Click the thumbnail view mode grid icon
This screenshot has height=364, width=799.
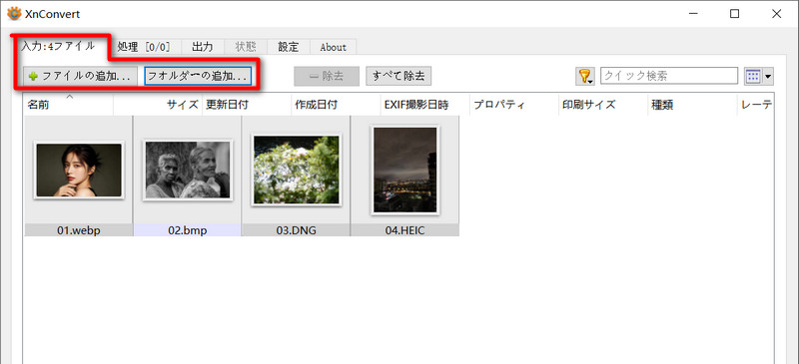pos(753,77)
